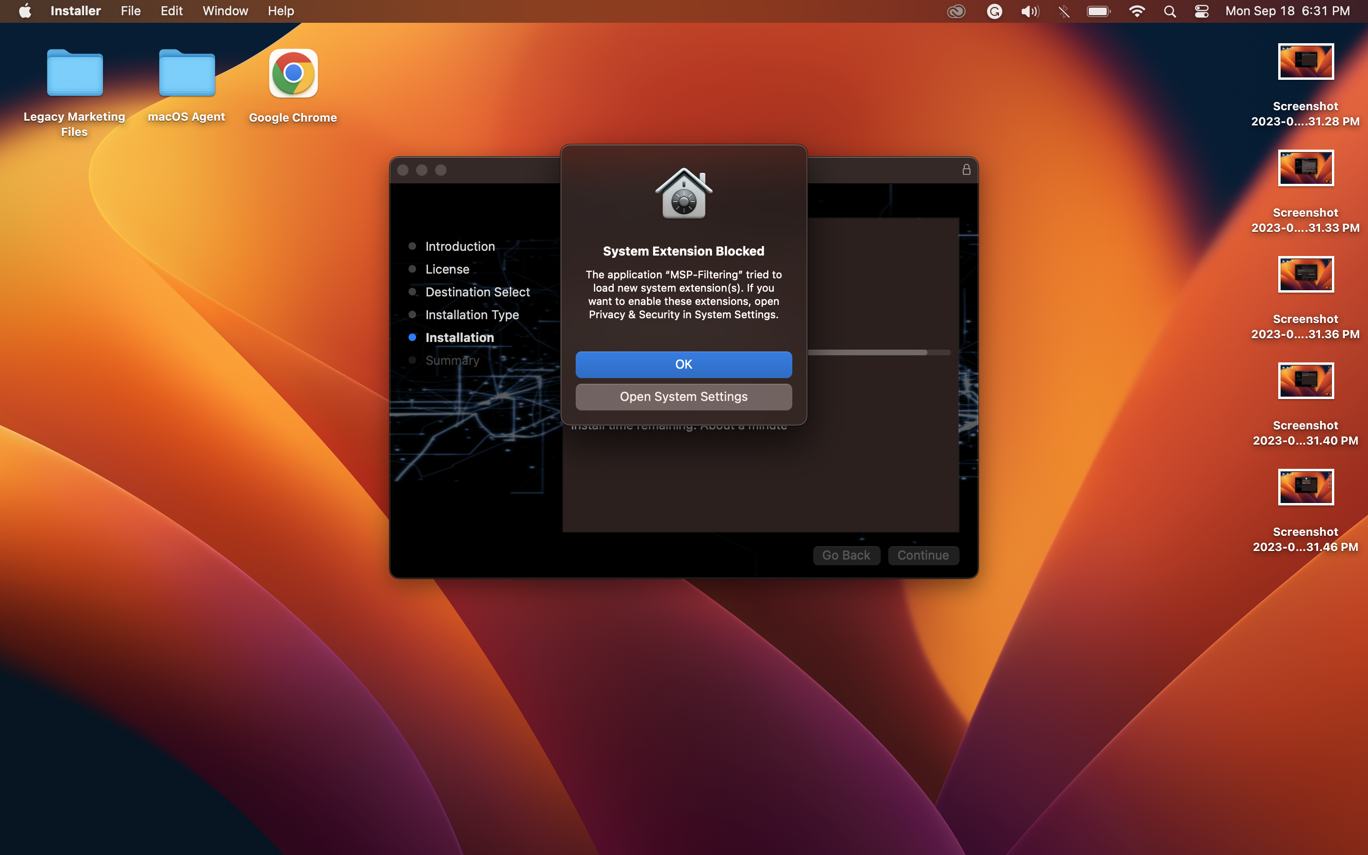Check the battery status icon
This screenshot has width=1368, height=855.
(x=1097, y=11)
